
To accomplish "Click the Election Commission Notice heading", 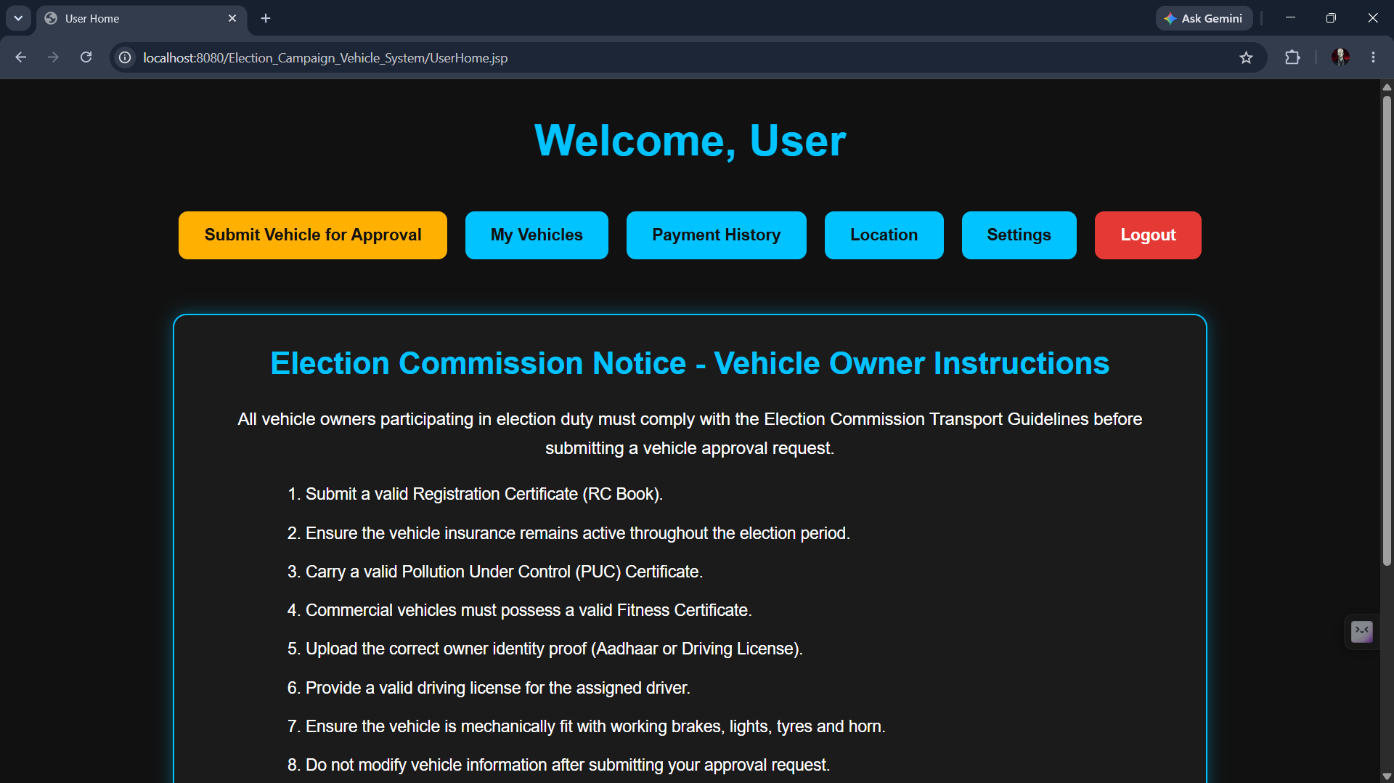I will [x=690, y=363].
